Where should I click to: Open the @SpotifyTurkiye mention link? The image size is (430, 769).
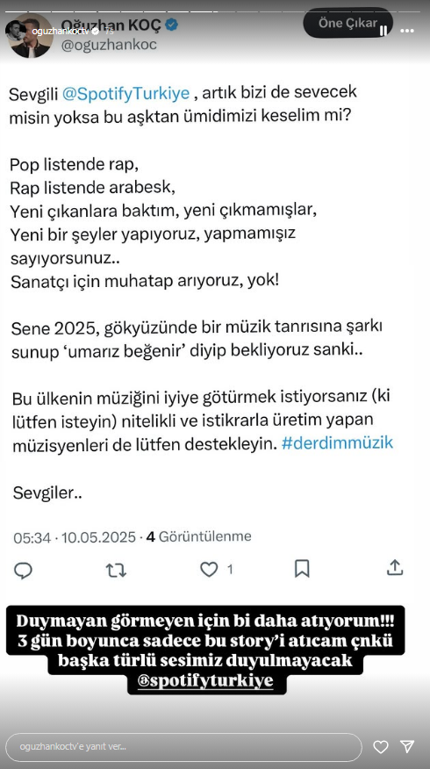[x=126, y=94]
